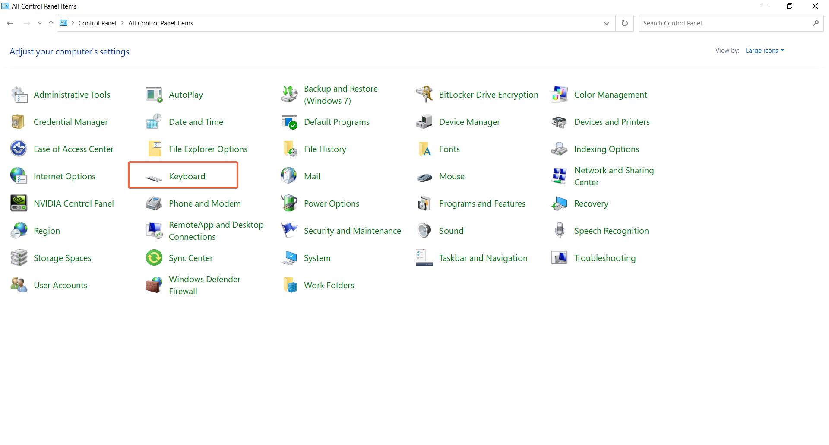Expand the recent locations chevron

tap(40, 23)
